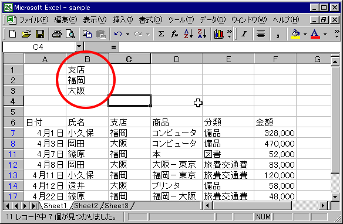Open a file with the folder icon
343x224 pixels.
point(26,34)
